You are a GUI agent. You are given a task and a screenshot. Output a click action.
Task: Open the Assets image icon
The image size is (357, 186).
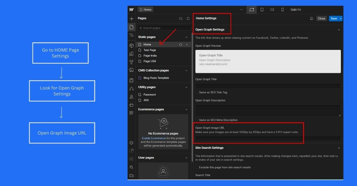[131, 70]
